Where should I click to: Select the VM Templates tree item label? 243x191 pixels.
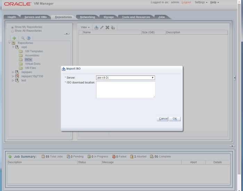coord(34,51)
